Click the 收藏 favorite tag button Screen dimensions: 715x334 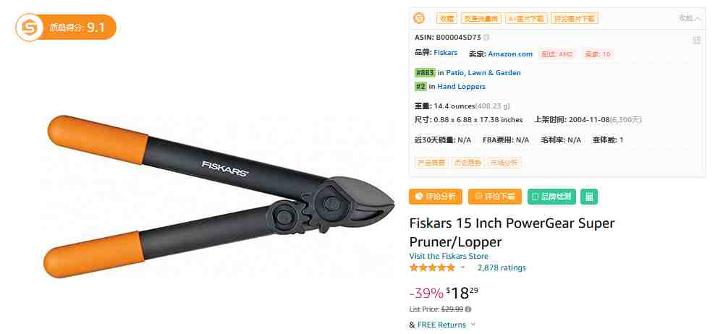point(447,18)
